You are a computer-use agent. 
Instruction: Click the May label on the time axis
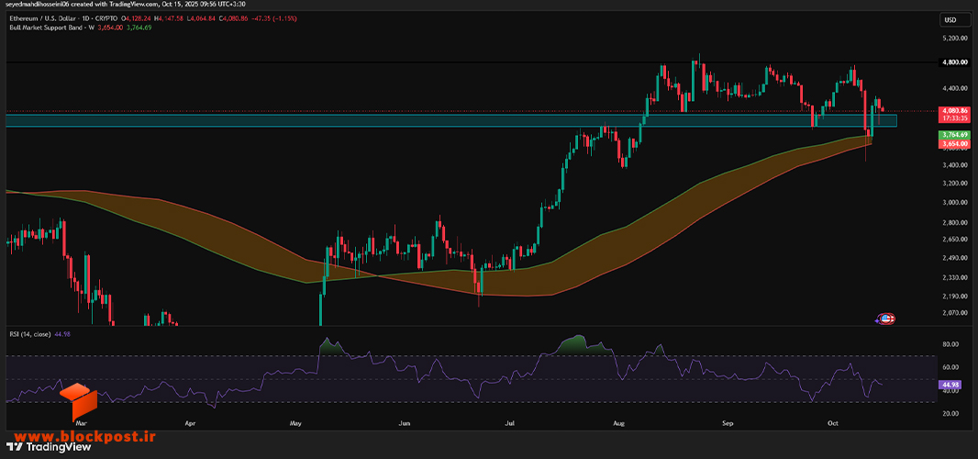pyautogui.click(x=295, y=423)
